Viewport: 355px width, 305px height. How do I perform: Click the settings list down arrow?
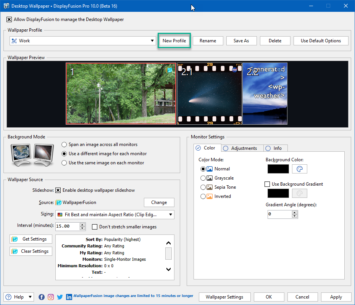(168, 269)
